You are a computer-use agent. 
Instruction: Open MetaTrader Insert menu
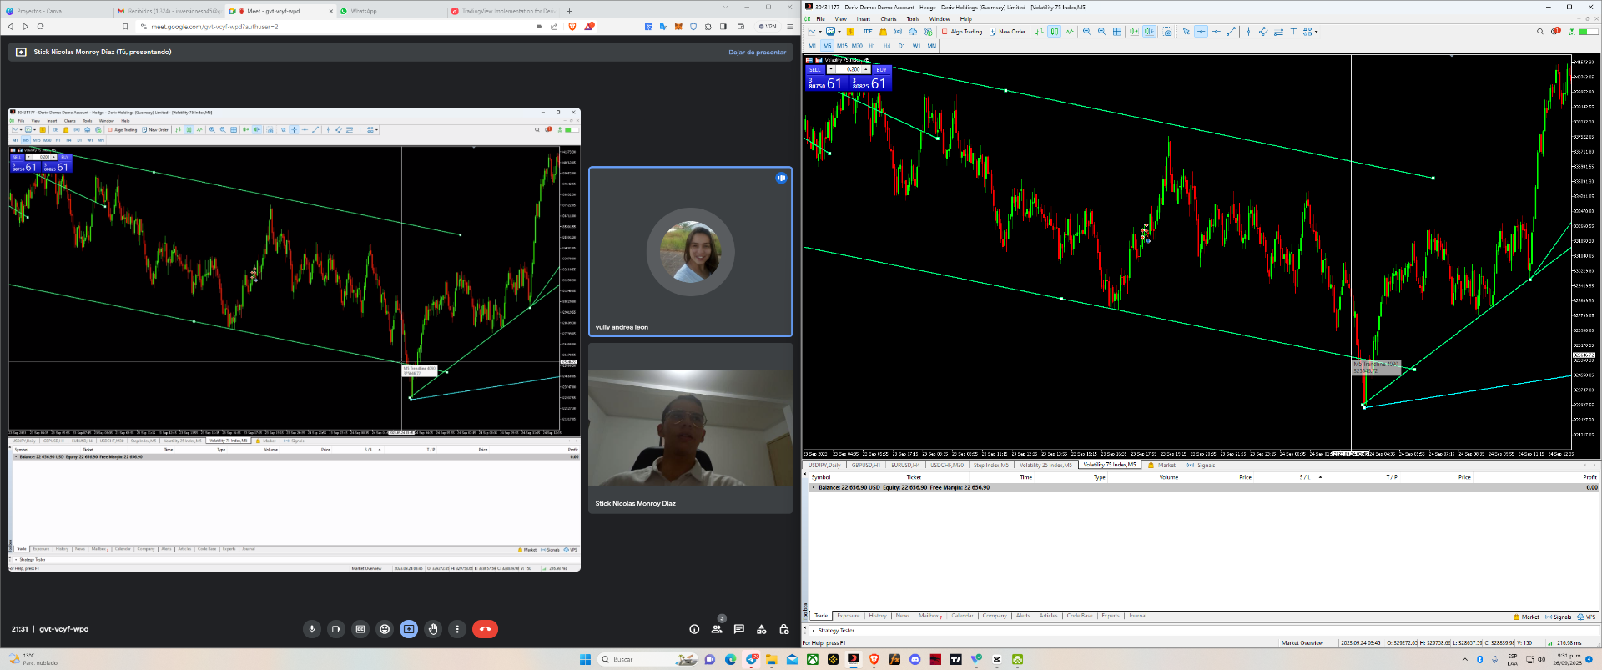864,18
